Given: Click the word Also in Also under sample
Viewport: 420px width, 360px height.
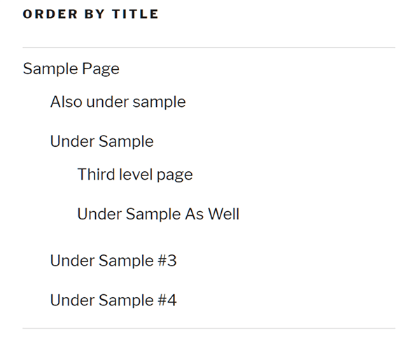Looking at the screenshot, I should coord(66,101).
